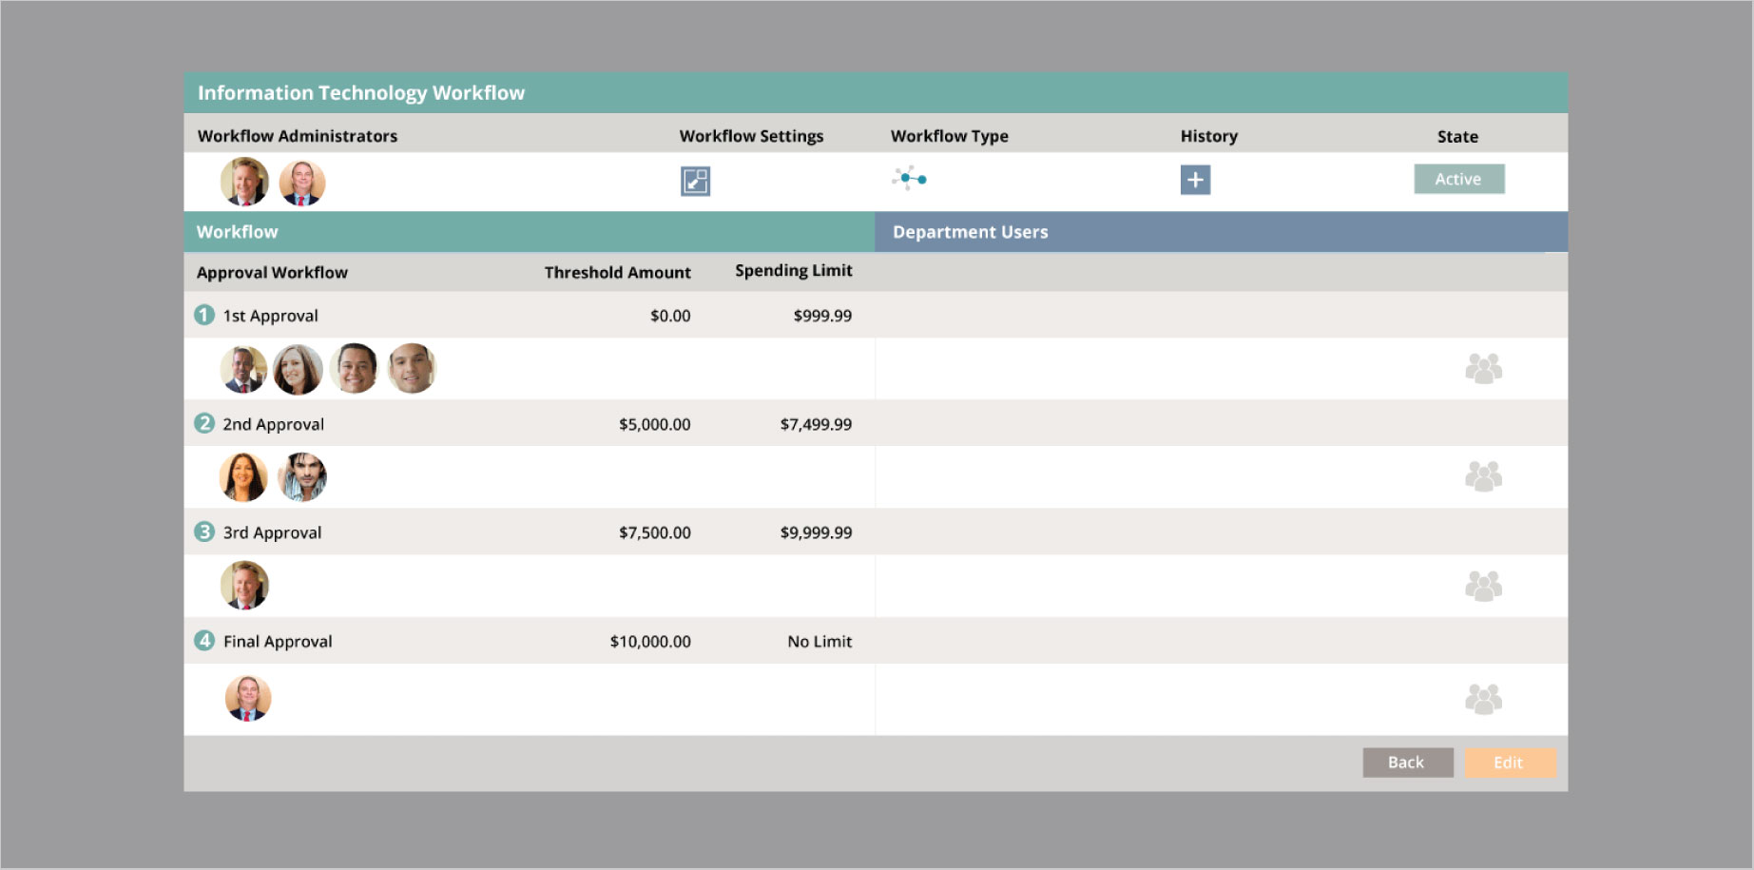The width and height of the screenshot is (1754, 870).
Task: Click the Workflow Type node icon
Action: (909, 178)
